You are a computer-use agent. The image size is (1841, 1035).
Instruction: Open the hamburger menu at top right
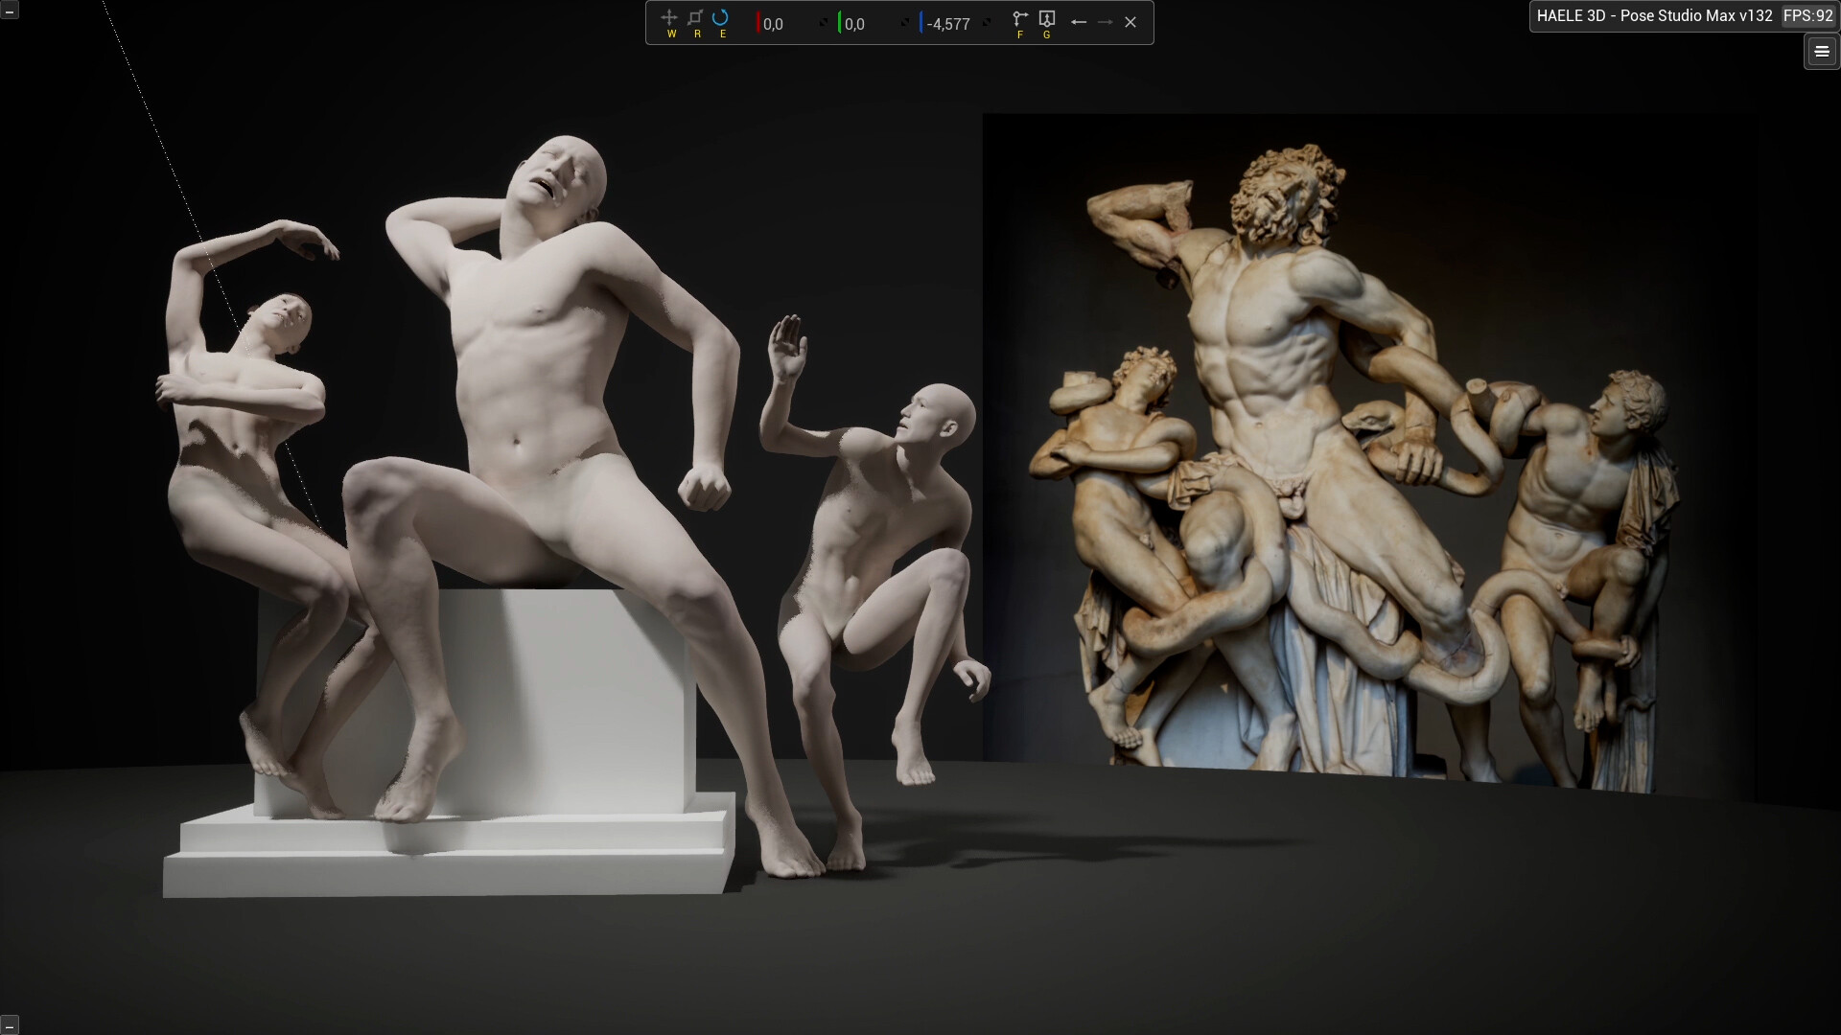pyautogui.click(x=1822, y=52)
